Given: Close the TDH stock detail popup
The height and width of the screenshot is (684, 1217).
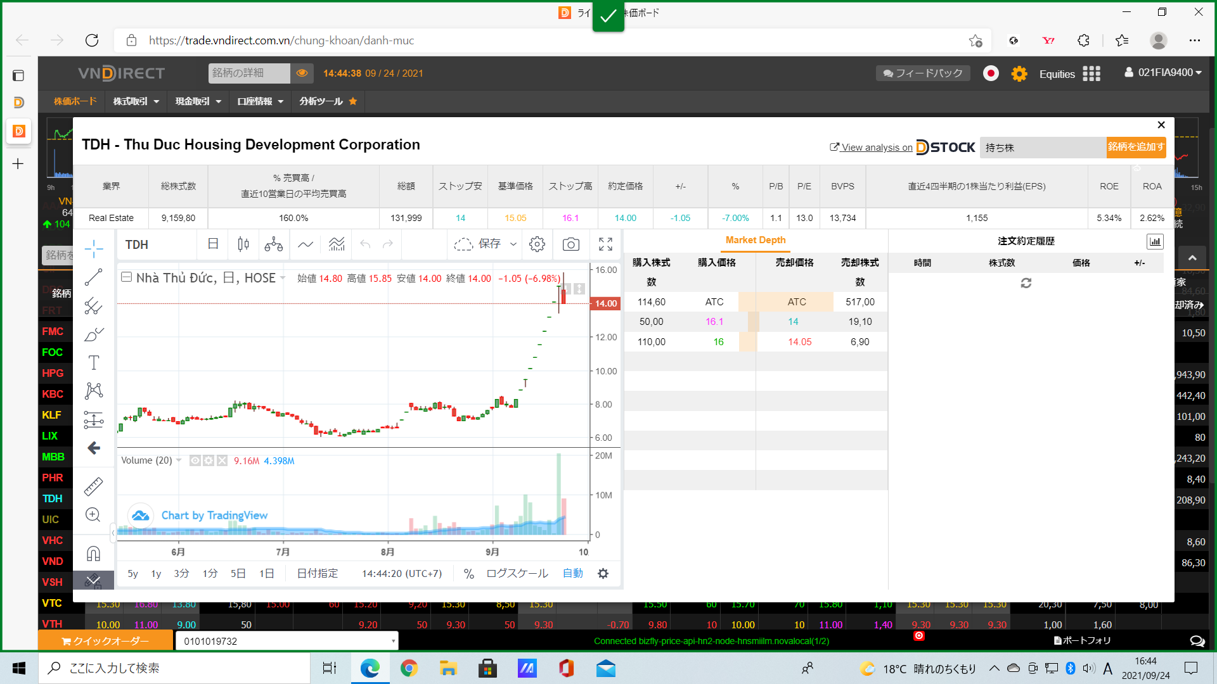Looking at the screenshot, I should (x=1161, y=125).
